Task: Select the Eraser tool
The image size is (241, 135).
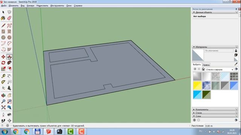Action: point(9,18)
